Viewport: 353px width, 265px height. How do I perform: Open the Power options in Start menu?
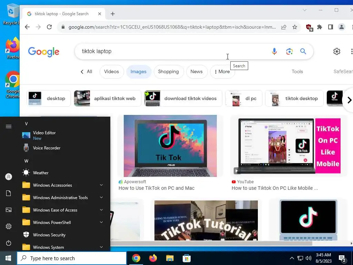pos(9,243)
